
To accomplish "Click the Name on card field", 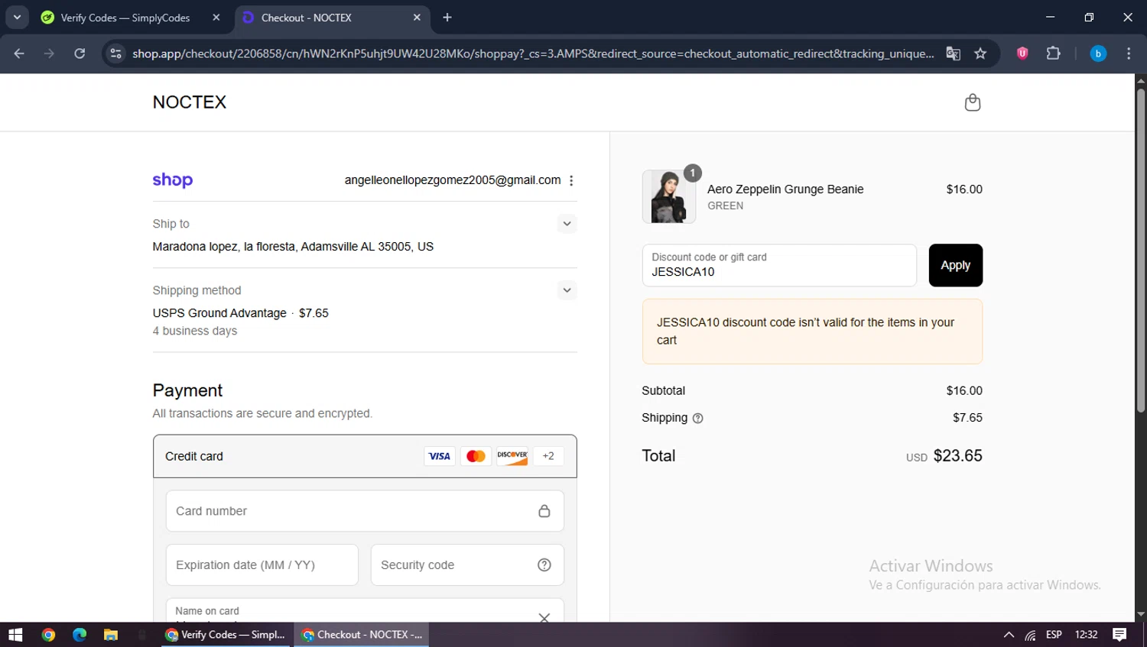I will (365, 610).
